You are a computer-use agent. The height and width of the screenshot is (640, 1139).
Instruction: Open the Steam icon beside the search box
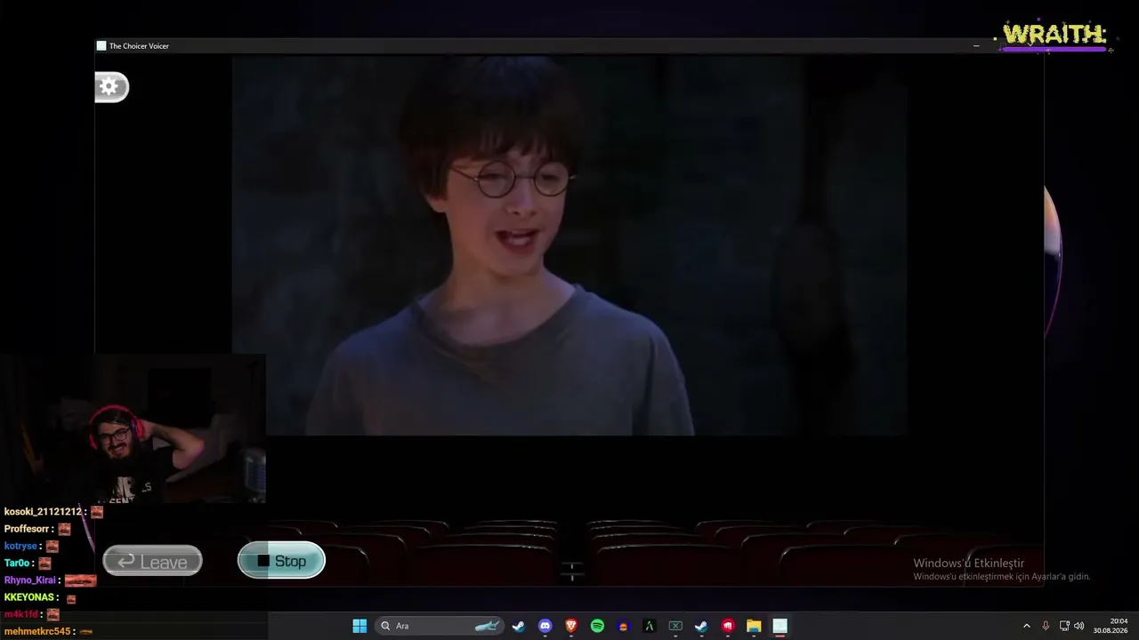pos(519,626)
